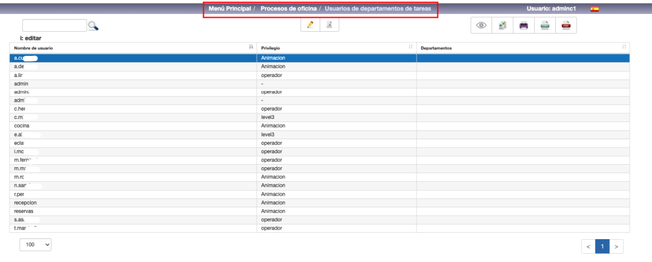
Task: Click the document icon beside the pencil
Action: [x=329, y=25]
